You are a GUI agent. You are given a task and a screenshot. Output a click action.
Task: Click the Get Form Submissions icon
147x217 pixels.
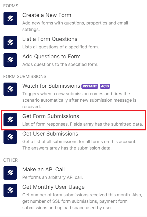(10, 120)
